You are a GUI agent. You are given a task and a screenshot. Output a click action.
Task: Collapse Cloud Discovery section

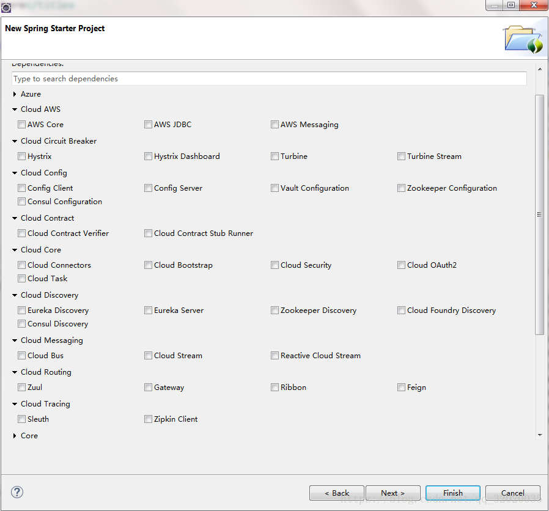click(15, 295)
